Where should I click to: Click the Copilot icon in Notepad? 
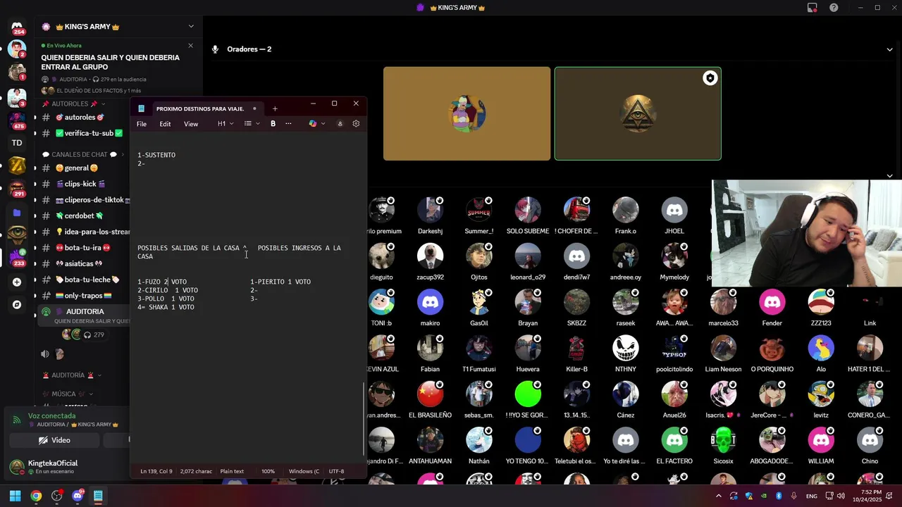tap(313, 124)
